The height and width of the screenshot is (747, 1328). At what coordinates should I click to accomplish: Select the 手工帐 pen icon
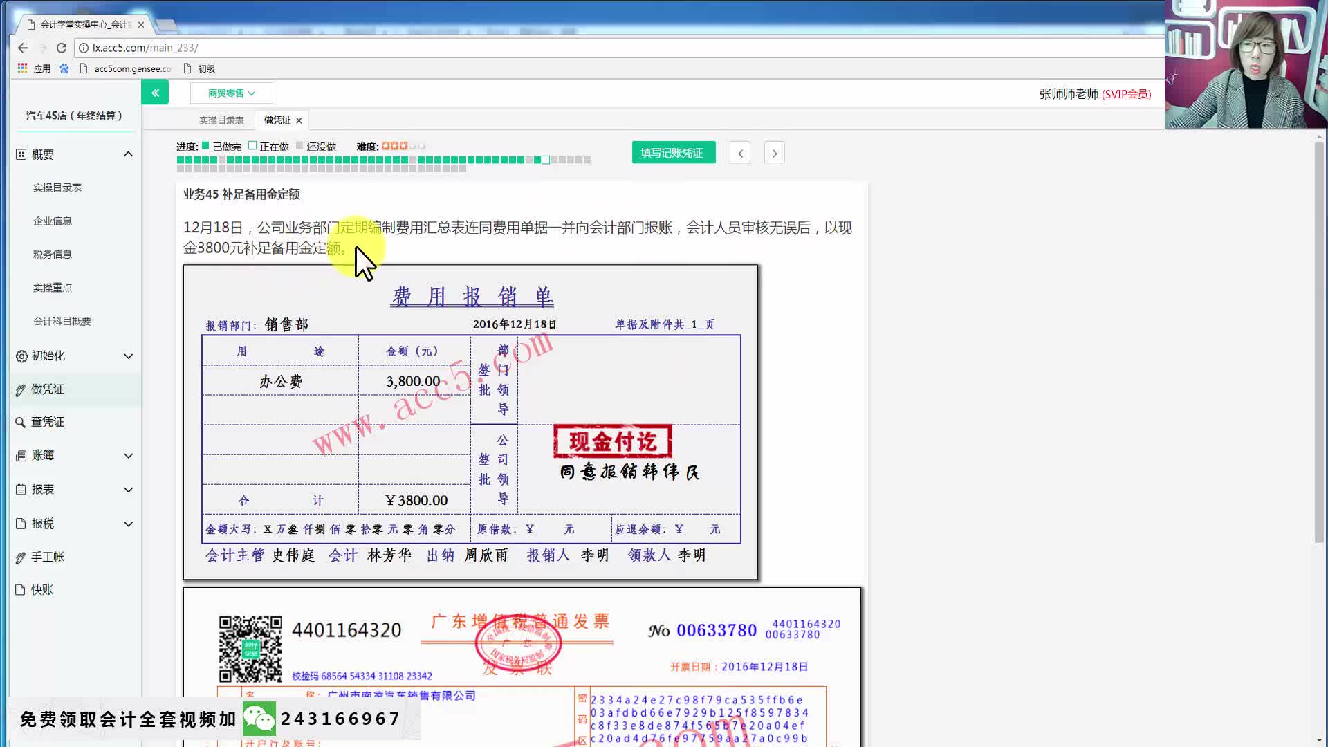(21, 557)
